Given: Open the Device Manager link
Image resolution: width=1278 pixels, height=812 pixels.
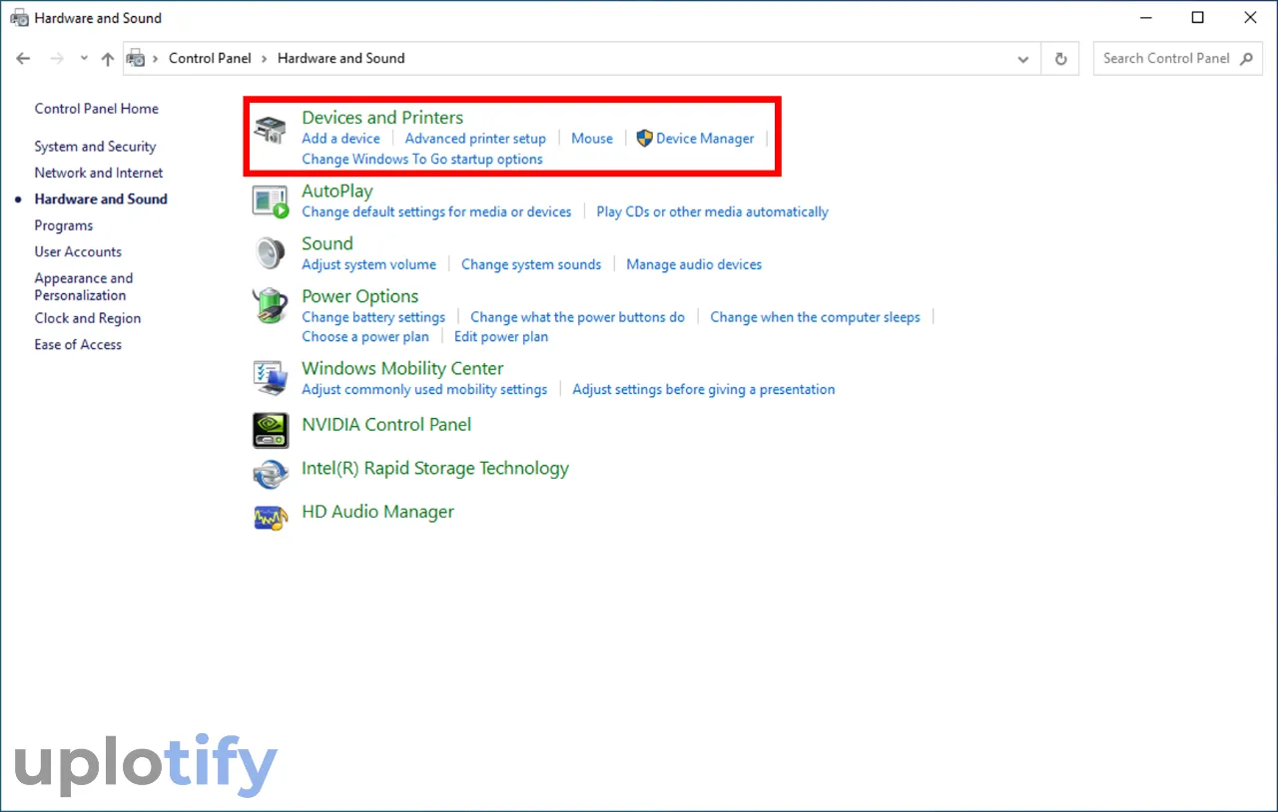Looking at the screenshot, I should click(x=705, y=139).
